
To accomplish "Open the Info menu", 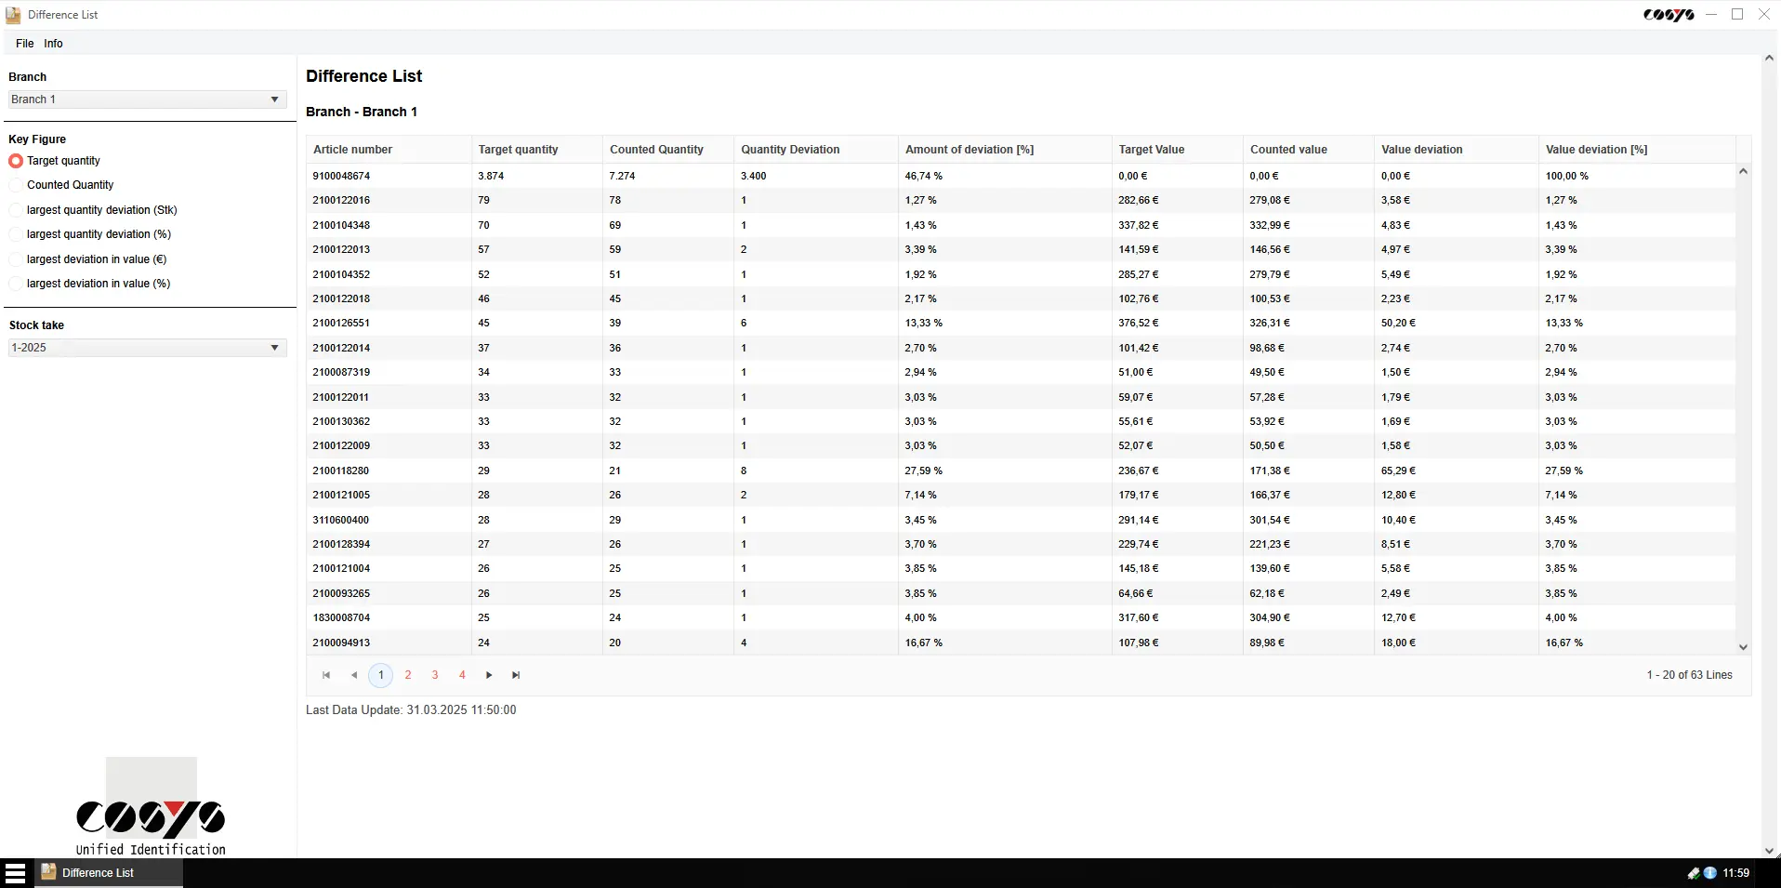I will point(53,44).
